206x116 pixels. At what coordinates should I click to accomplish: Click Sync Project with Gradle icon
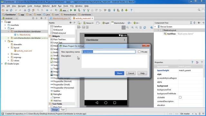114,10
